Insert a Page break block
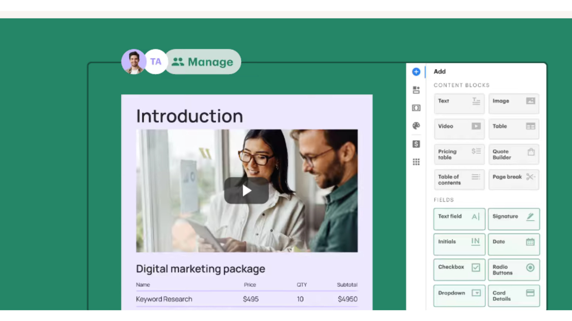 (x=514, y=179)
